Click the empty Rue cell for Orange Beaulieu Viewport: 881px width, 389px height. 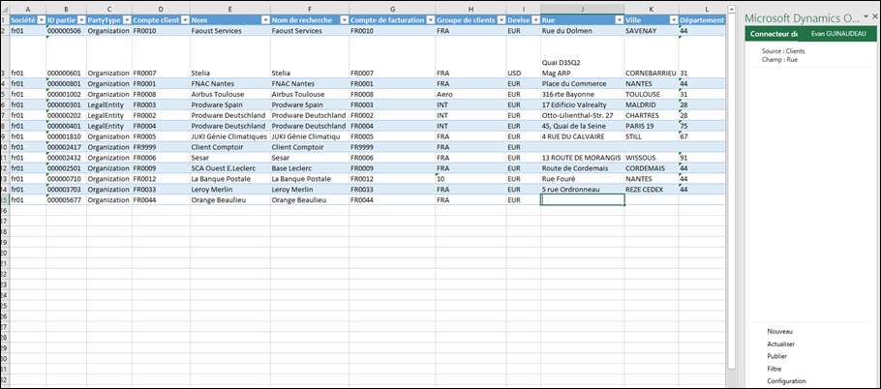[582, 200]
